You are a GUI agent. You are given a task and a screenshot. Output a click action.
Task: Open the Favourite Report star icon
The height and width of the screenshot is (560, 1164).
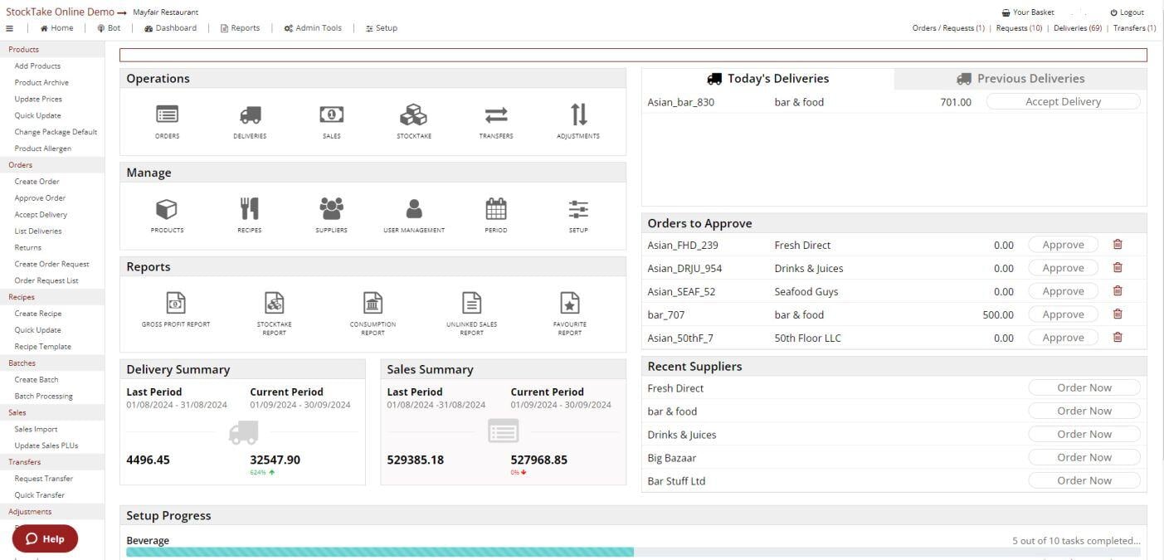click(569, 304)
